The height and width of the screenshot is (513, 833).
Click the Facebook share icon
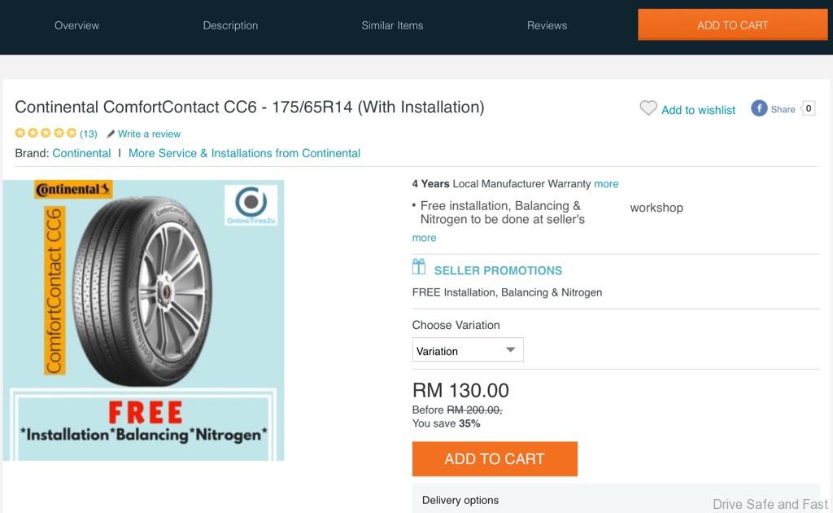pyautogui.click(x=759, y=108)
